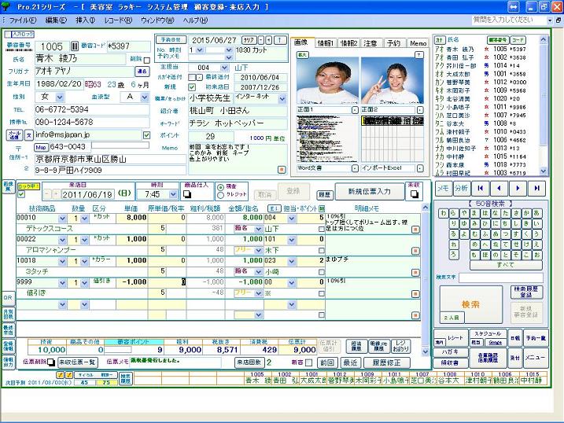
Task: Toggle the email checkbox next to info@msjapan.jp
Action: (146, 135)
